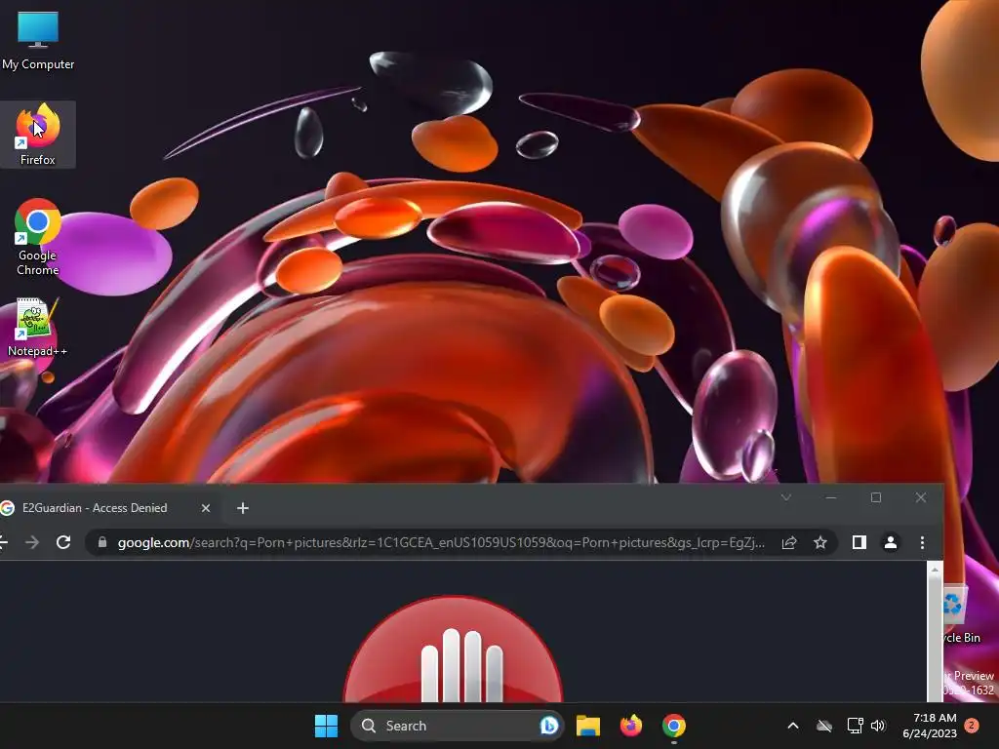Share this page from address bar
The image size is (999, 749).
tap(788, 542)
